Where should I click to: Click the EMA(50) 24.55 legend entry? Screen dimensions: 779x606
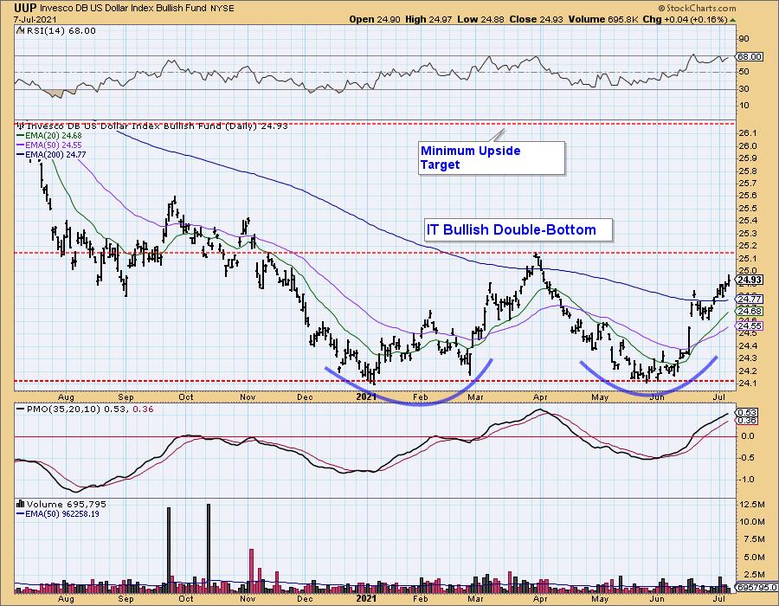(49, 145)
